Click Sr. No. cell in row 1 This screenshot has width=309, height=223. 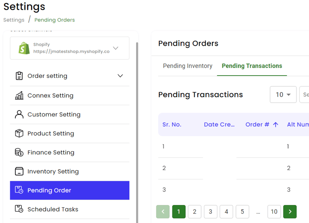[163, 146]
